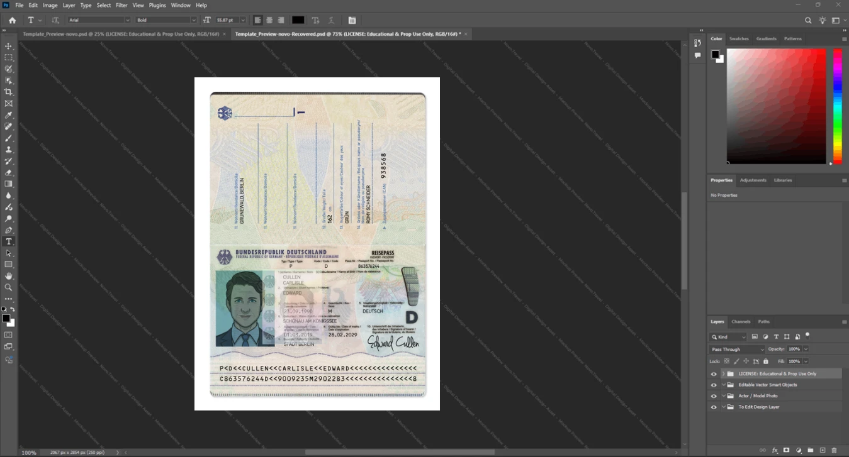Viewport: 849px width, 457px height.
Task: Switch to the Channels tab
Action: coord(741,322)
